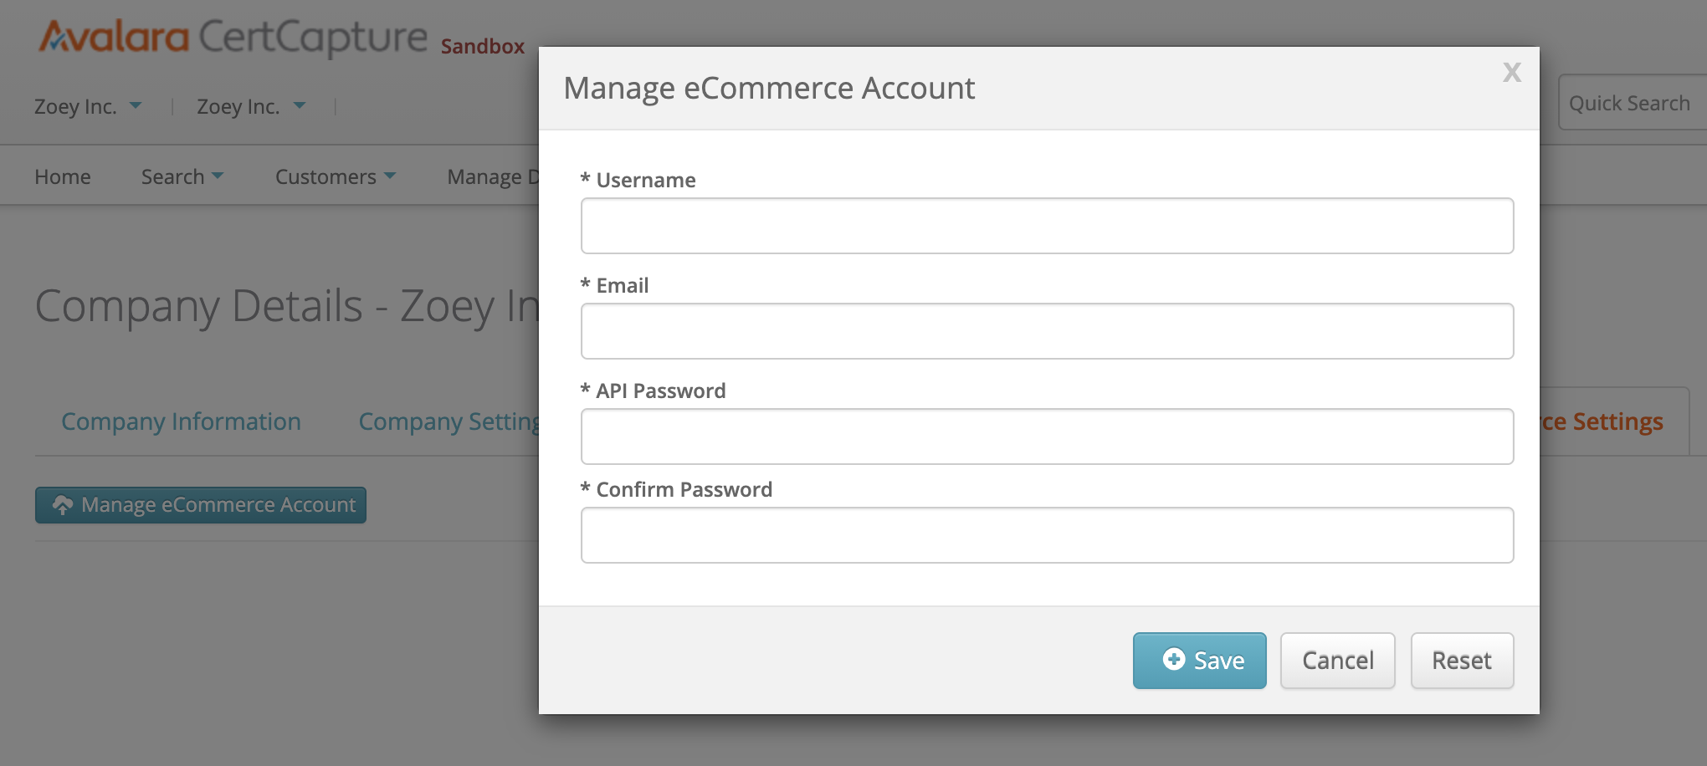Open the eCommerce Settings tab

(1602, 421)
